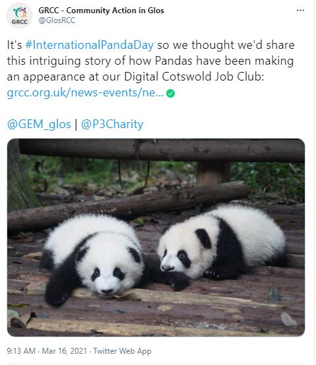This screenshot has height=365, width=316.
Task: Click the word Pandas in the tweet text
Action: tap(174, 61)
